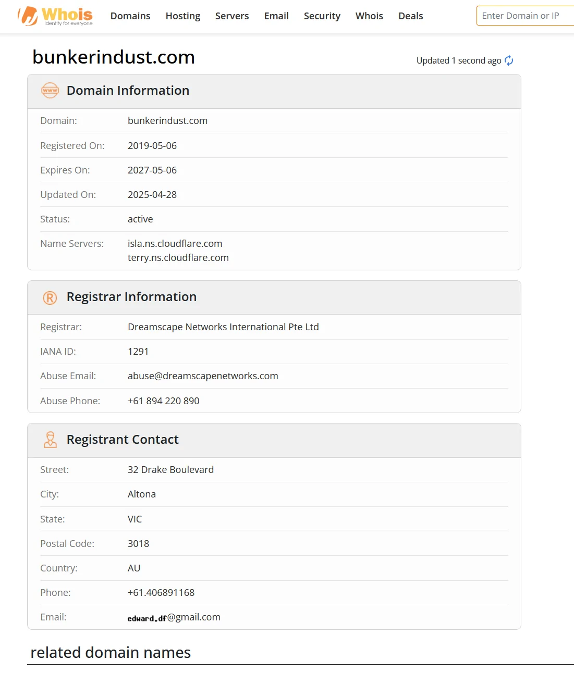Focus the Enter Domain or IP search field

pyautogui.click(x=525, y=16)
